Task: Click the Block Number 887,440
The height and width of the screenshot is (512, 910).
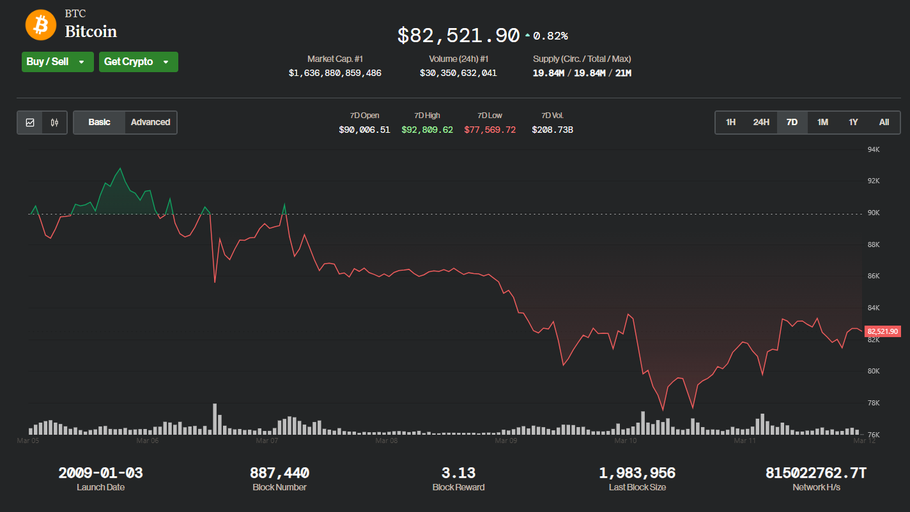Action: point(279,473)
